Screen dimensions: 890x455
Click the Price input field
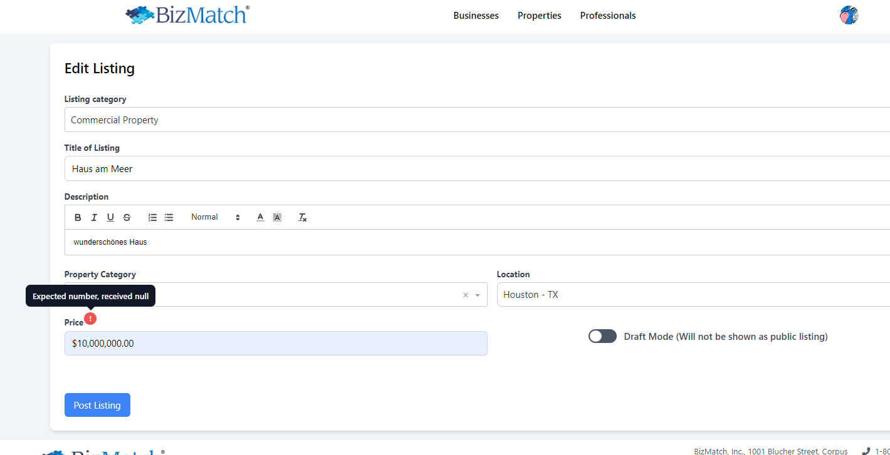(276, 344)
